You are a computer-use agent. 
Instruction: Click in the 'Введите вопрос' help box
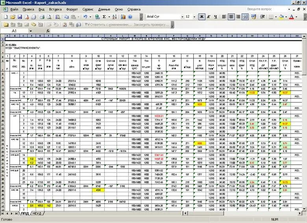267,9
